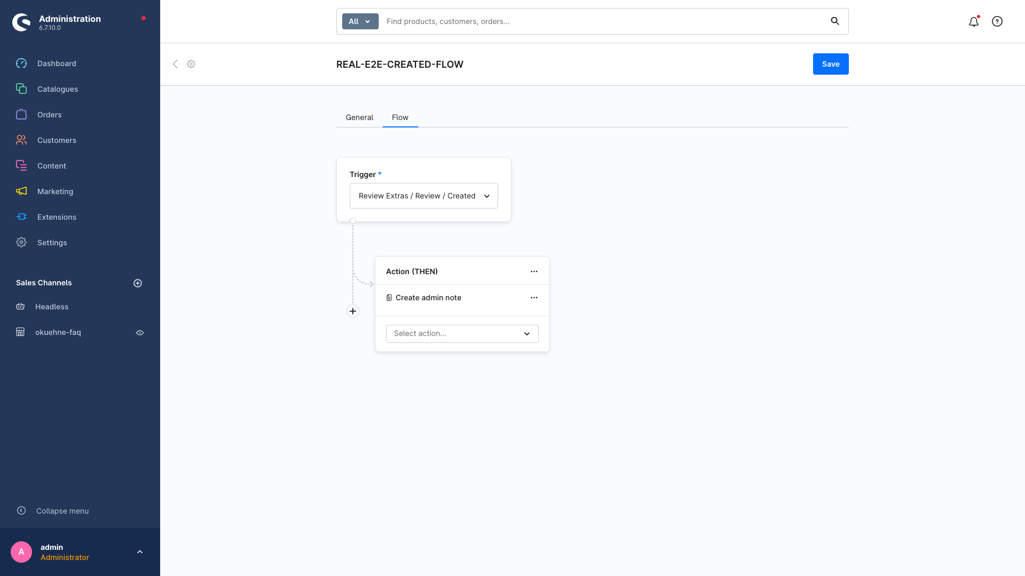
Task: Click the Headless basket icon
Action: tap(20, 307)
